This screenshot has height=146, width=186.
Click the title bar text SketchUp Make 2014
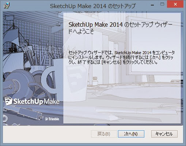click(78, 6)
